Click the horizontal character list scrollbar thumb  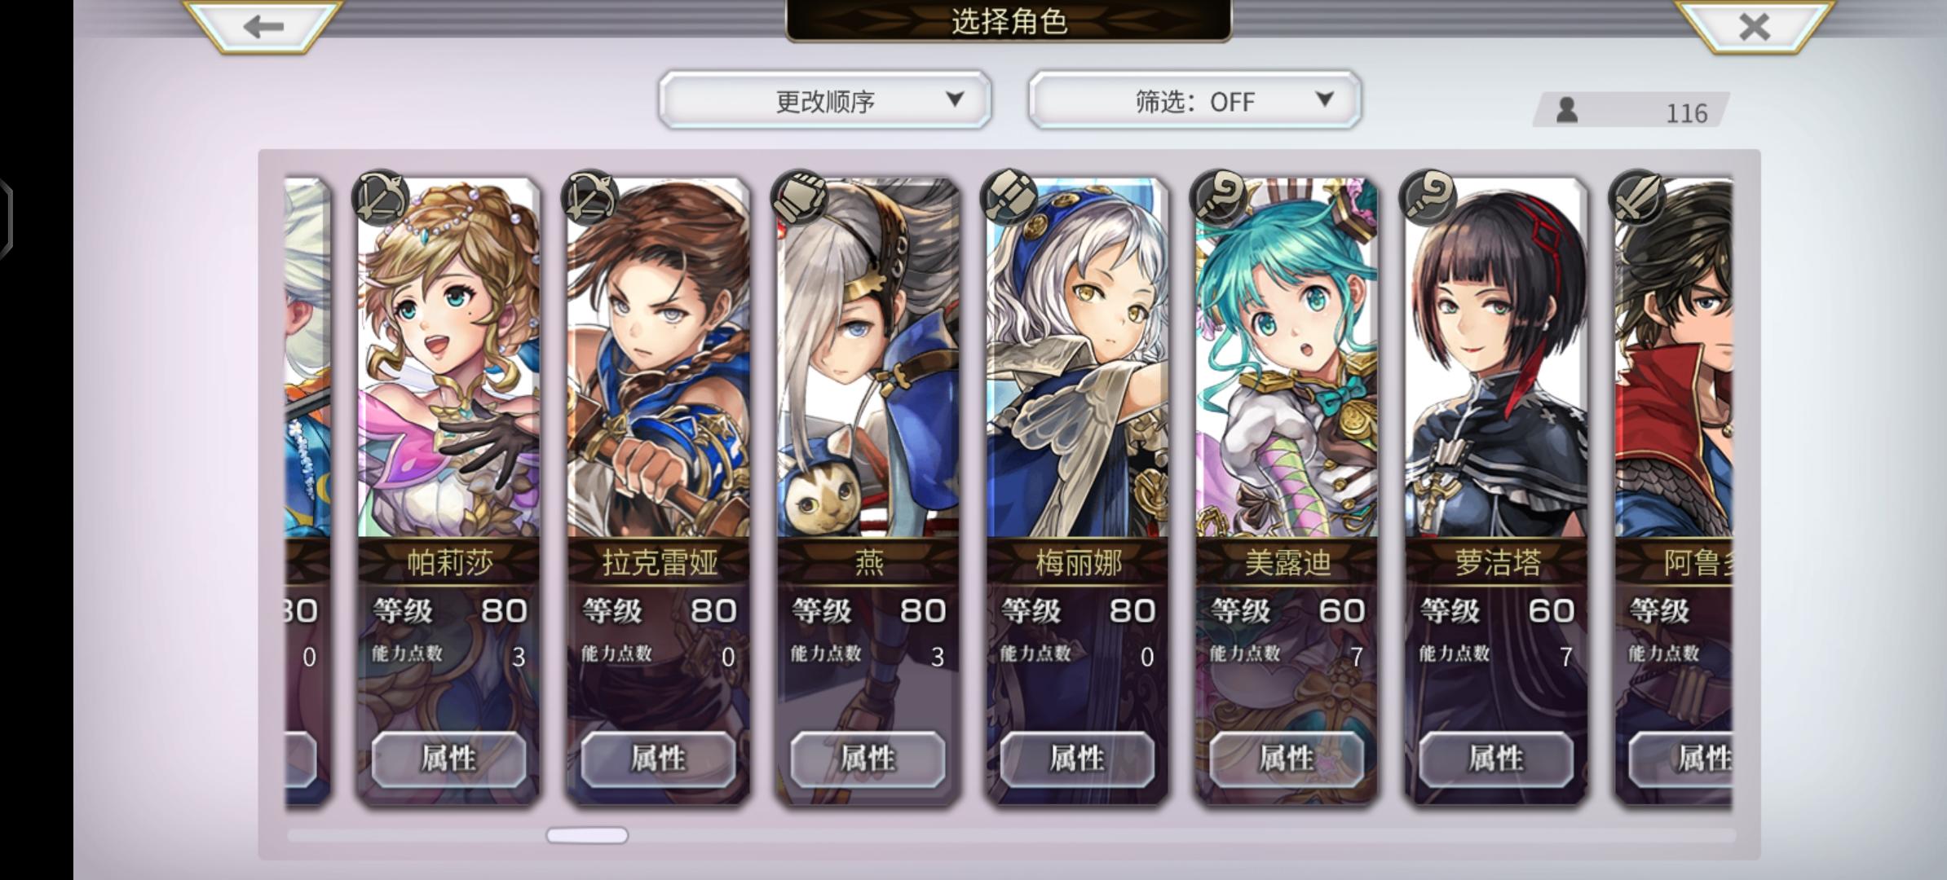click(x=587, y=835)
